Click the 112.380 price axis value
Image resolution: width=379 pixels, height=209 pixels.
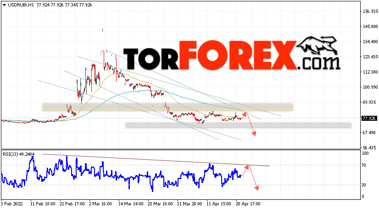(371, 72)
